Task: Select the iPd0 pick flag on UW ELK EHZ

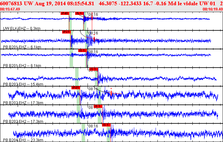Action: (65, 13)
